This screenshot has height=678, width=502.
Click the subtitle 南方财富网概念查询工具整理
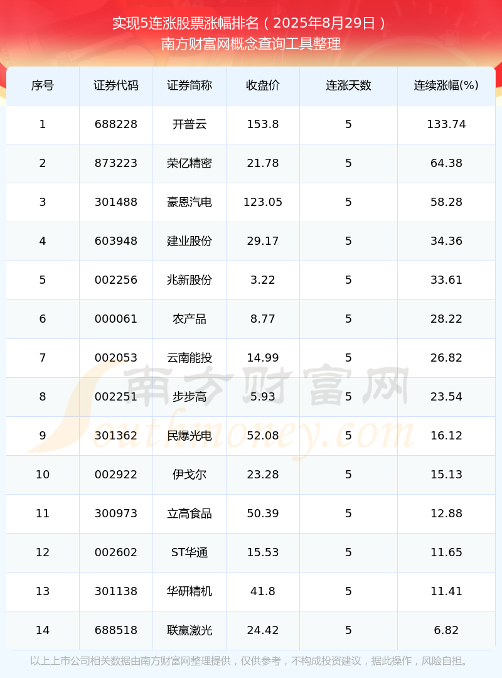(251, 44)
